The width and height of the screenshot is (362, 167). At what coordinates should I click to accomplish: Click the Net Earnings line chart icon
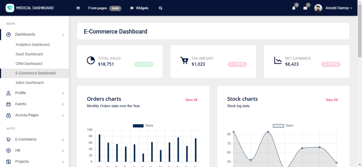[278, 61]
